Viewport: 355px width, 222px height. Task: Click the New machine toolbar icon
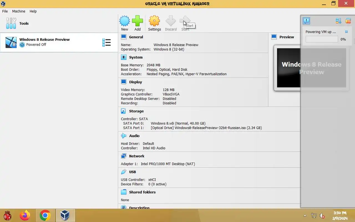coord(125,21)
